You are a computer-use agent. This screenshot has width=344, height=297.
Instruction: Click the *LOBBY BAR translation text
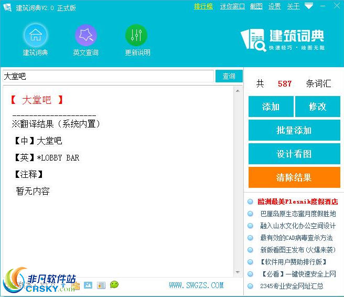[x=58, y=157]
